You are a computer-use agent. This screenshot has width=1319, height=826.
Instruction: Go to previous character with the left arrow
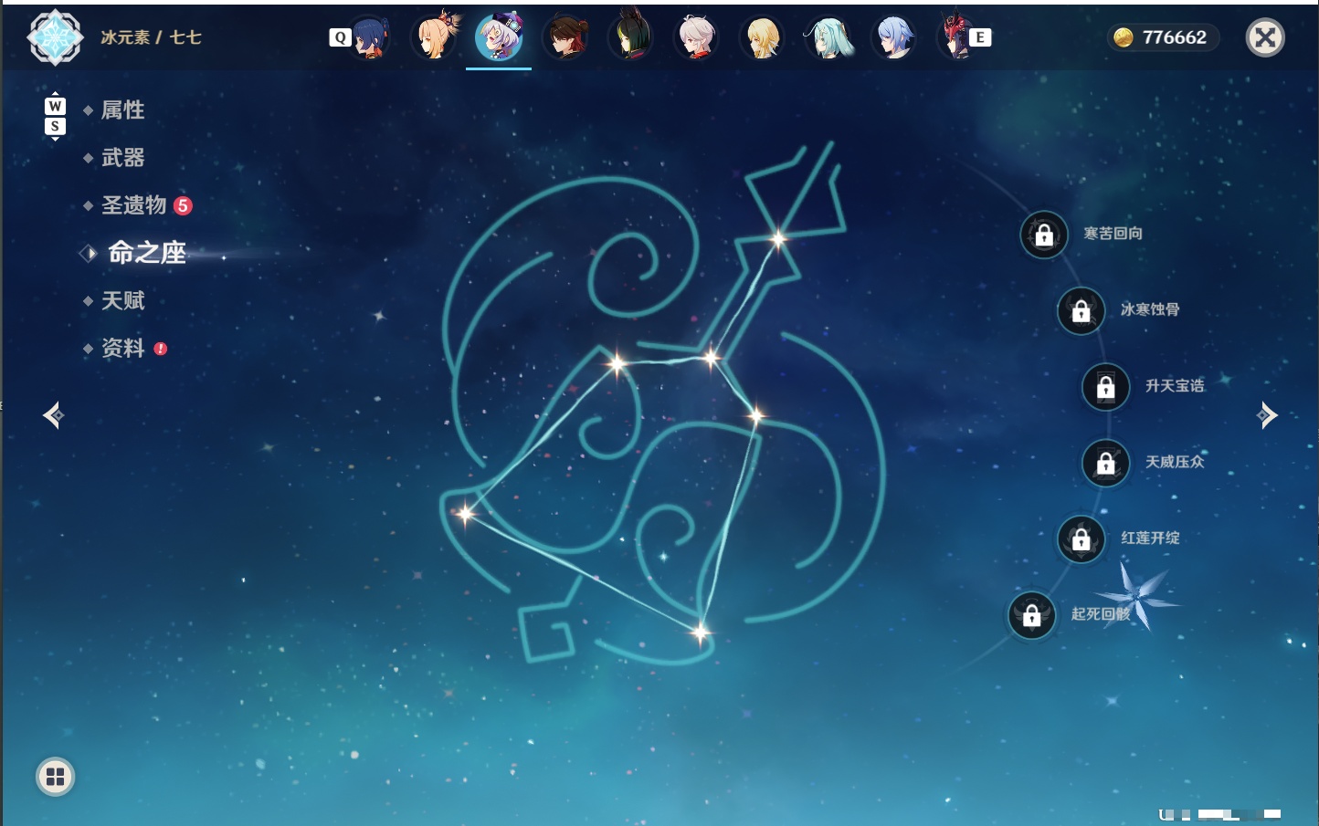pos(53,415)
